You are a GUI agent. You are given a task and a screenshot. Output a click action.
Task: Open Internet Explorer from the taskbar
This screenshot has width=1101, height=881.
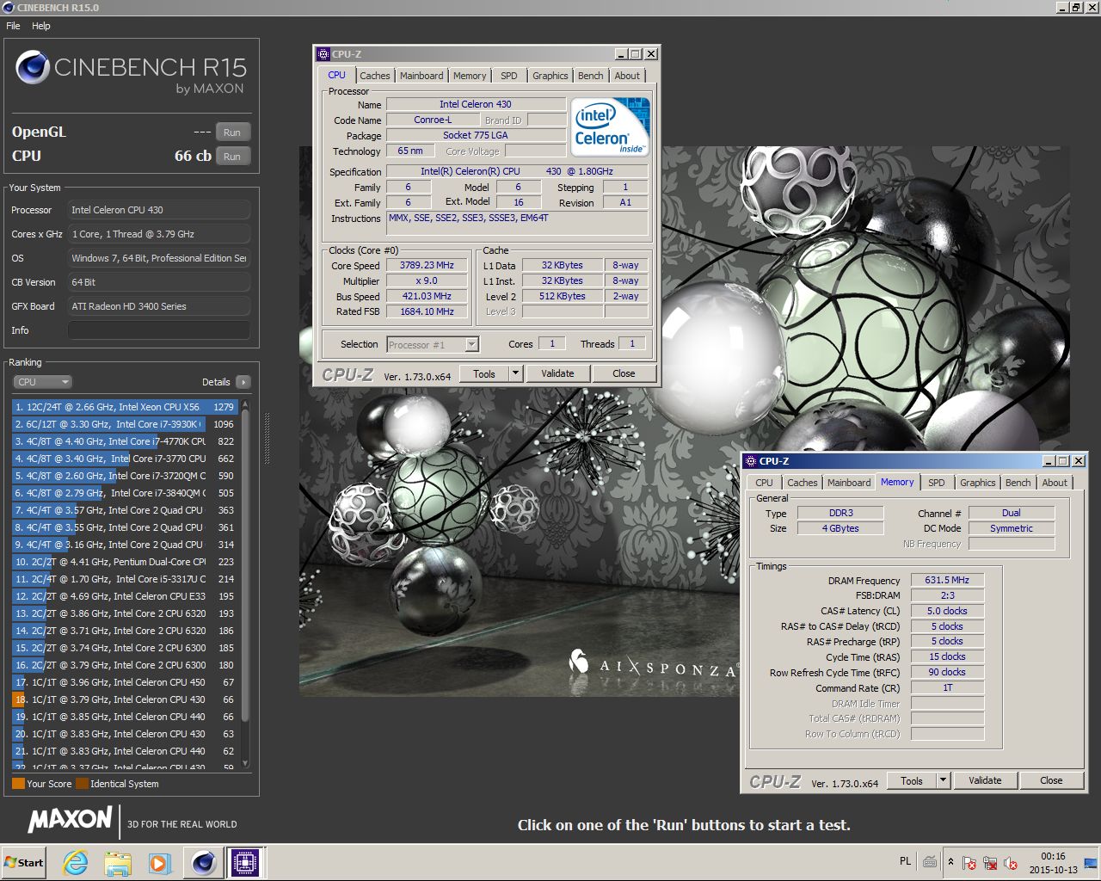76,862
